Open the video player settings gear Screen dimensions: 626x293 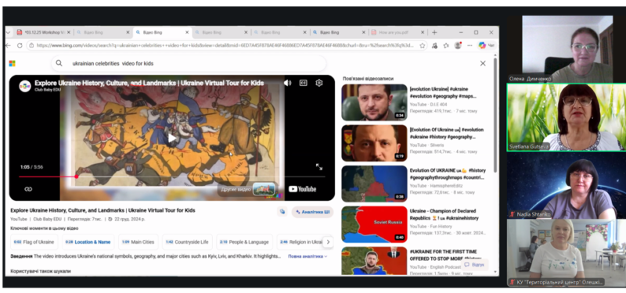pyautogui.click(x=319, y=83)
